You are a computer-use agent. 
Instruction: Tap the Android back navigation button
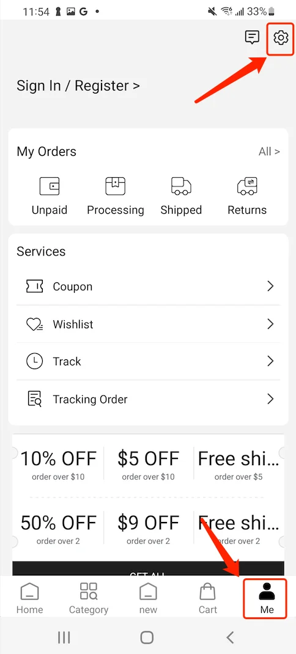click(229, 637)
